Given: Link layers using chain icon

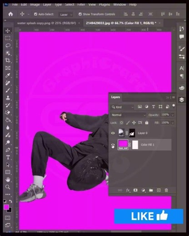Looking at the screenshot, I should click(120, 190).
